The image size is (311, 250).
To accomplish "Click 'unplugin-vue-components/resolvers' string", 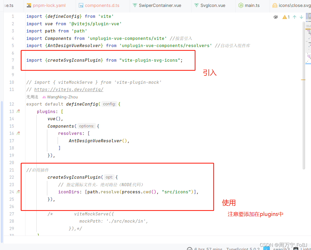I will [x=165, y=46].
